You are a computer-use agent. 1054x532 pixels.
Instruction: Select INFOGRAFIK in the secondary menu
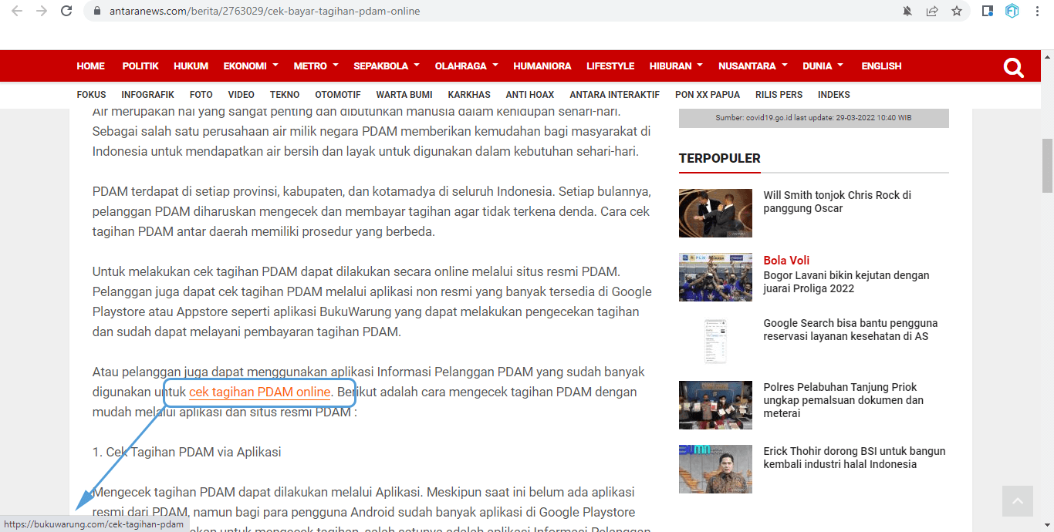tap(148, 95)
